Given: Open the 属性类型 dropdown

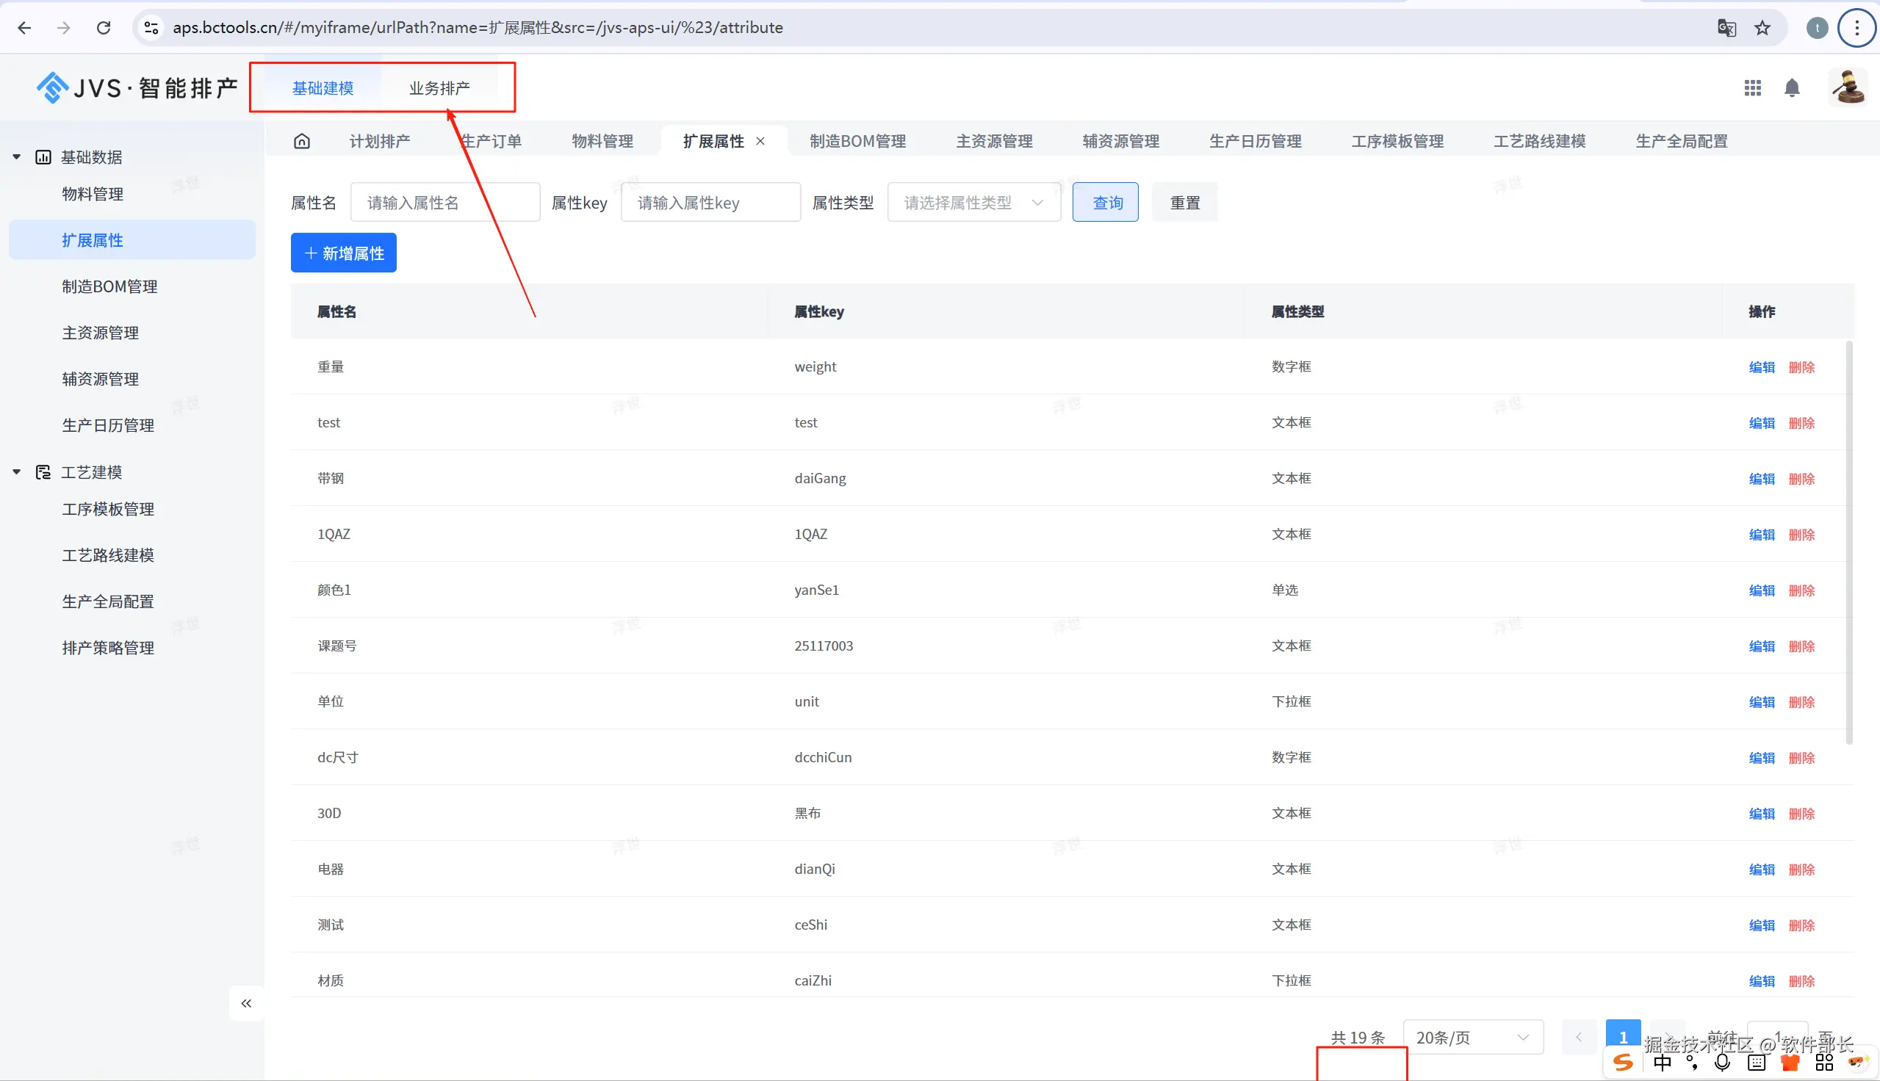Looking at the screenshot, I should click(973, 203).
